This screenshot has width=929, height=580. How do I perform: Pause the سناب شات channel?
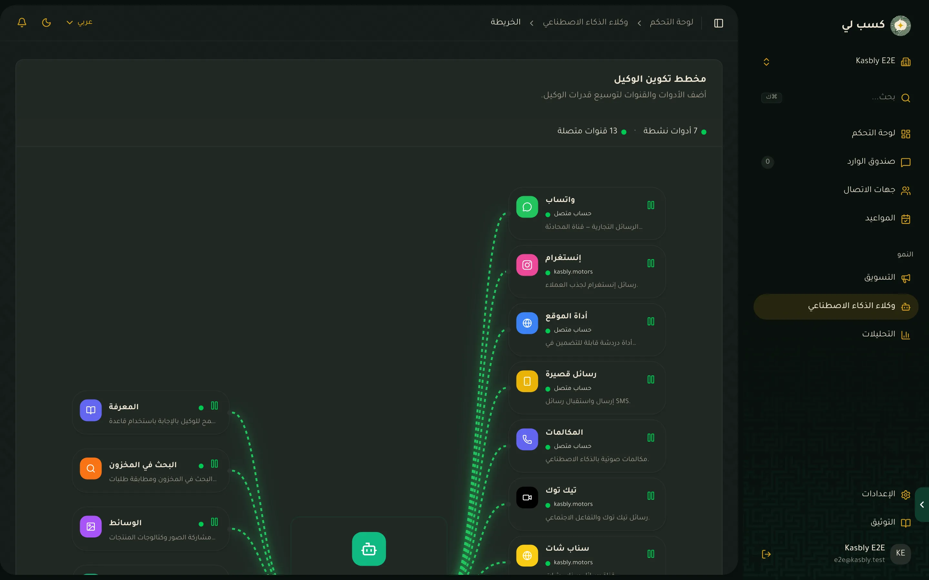[651, 554]
